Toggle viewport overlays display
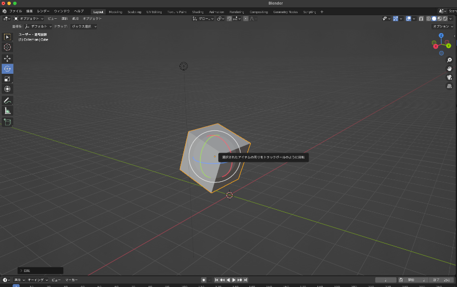 pyautogui.click(x=408, y=19)
